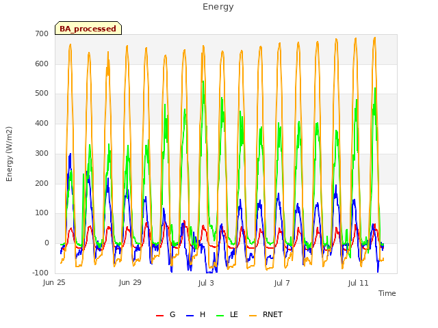
Task: Click the -100 y-axis tick label
Action: 40,273
